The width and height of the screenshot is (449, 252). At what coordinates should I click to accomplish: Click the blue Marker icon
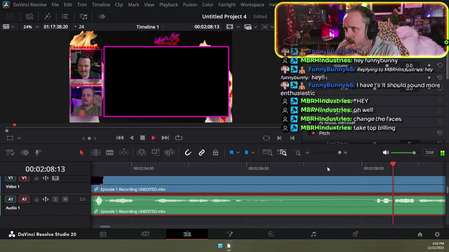pos(246,153)
